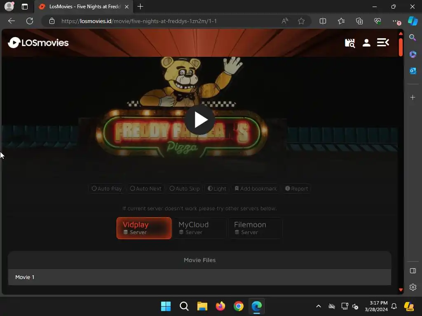
Task: Select the Vidplay server
Action: tap(144, 228)
